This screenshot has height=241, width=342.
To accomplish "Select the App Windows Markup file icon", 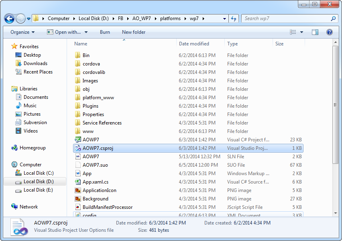I will pos(78,174).
